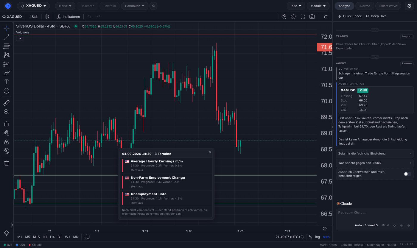The height and width of the screenshot is (248, 417).
Task: Open 'Was spricht gegen den Trade?' suggestion
Action: (x=375, y=163)
